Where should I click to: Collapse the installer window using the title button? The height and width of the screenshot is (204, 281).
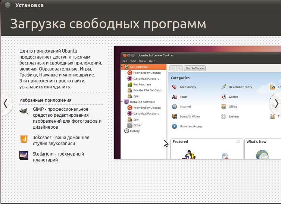[7, 5]
